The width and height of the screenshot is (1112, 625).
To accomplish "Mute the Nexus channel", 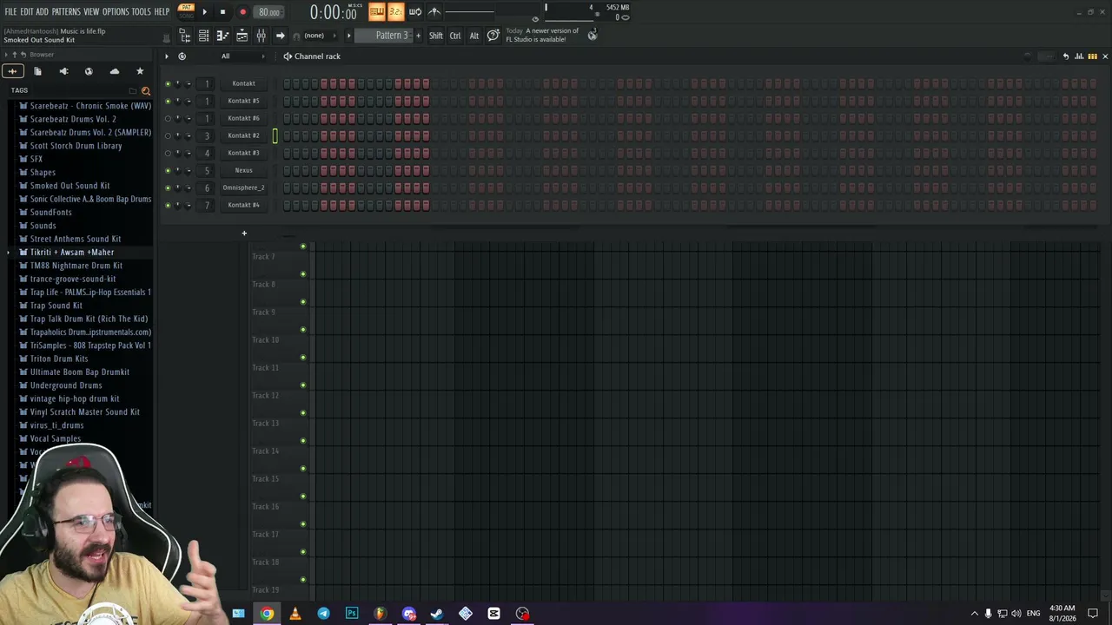I will (x=168, y=170).
